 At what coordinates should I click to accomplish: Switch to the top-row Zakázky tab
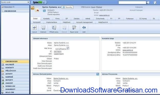(77, 19)
